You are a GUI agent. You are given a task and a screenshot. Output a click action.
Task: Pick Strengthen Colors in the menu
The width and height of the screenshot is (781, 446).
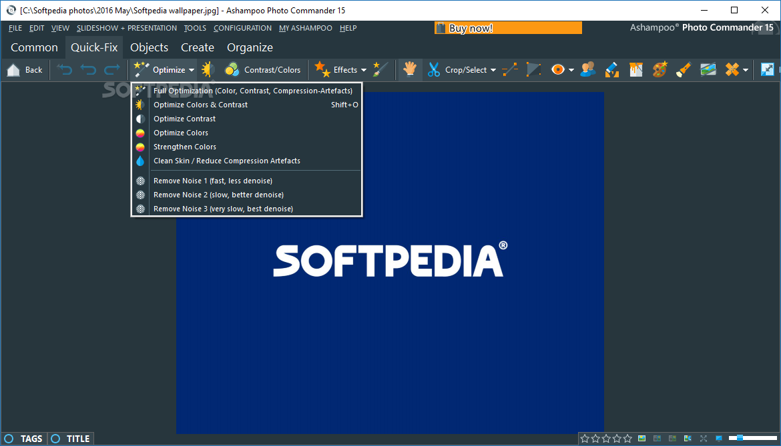pos(246,147)
